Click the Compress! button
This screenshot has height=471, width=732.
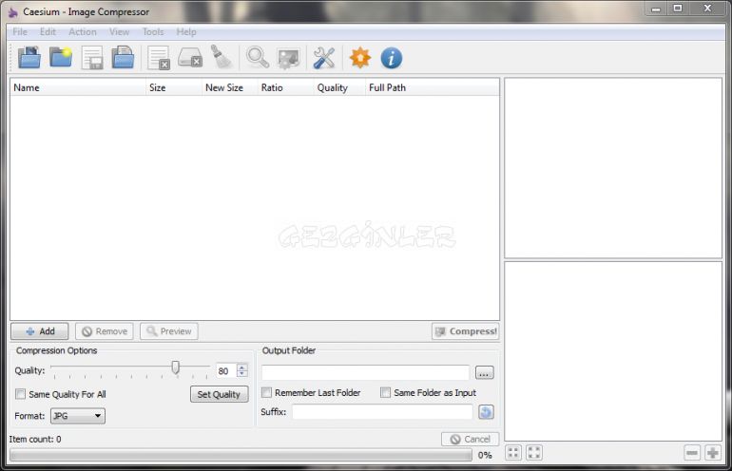(x=466, y=331)
